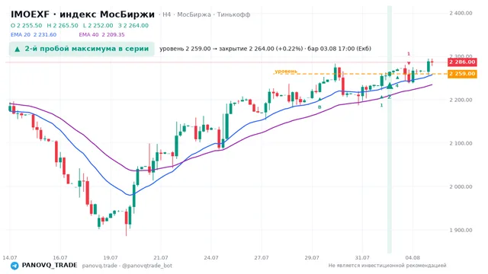Open the @panovqtrade_bot link

[147, 266]
